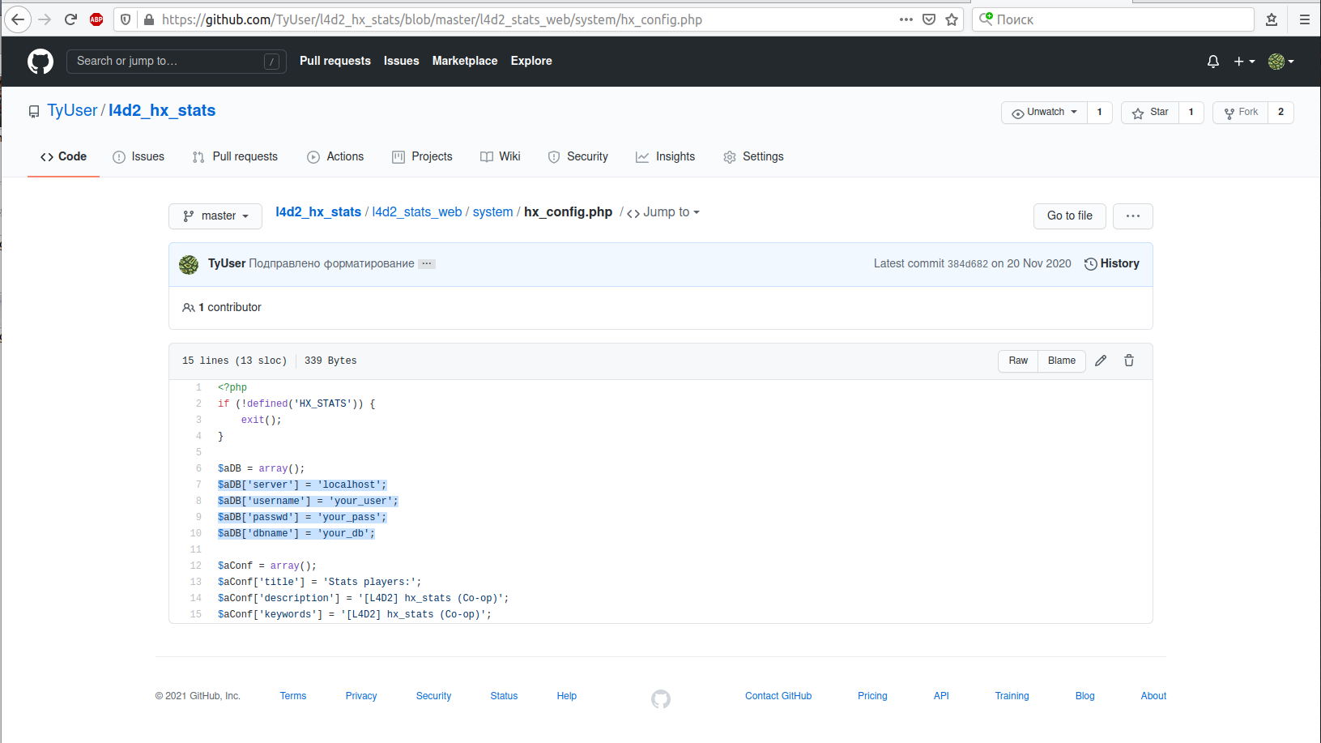
Task: Click the Search or jump to field
Action: point(168,62)
